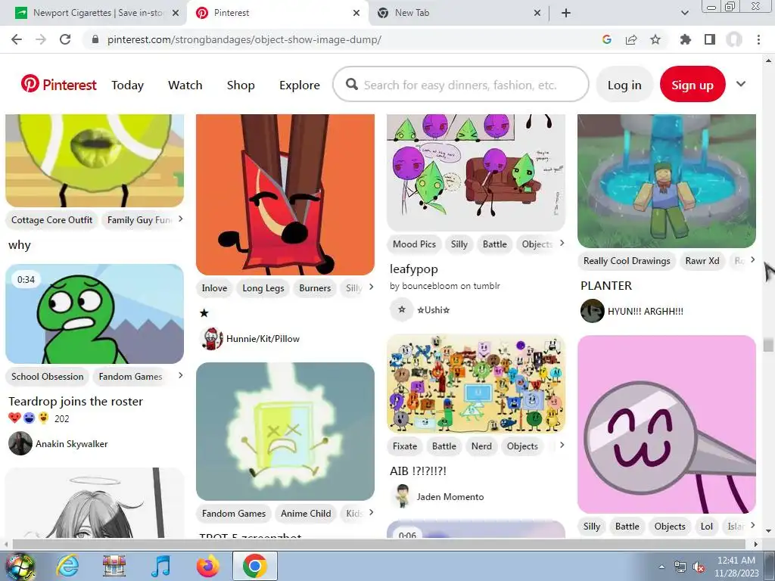Show hidden tray icons arrow
The width and height of the screenshot is (775, 581).
661,567
